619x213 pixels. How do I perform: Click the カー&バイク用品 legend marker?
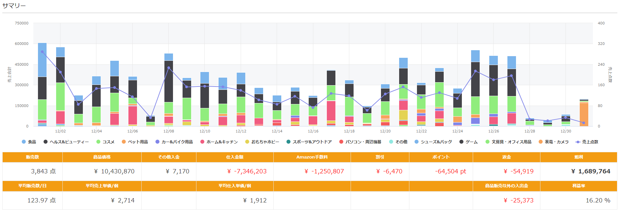157,142
